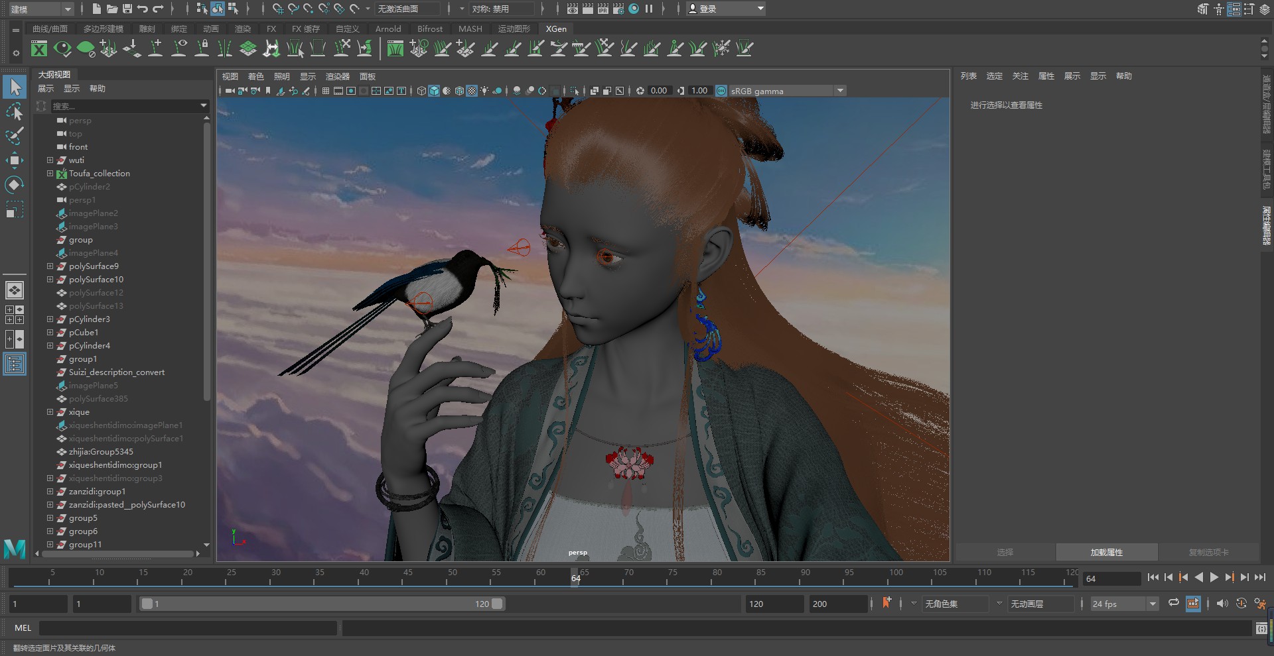Open the 渲染器 viewport menu
This screenshot has height=656, width=1274.
337,76
